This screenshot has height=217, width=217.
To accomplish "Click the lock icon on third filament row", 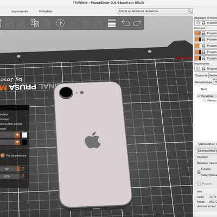I will tap(203, 46).
